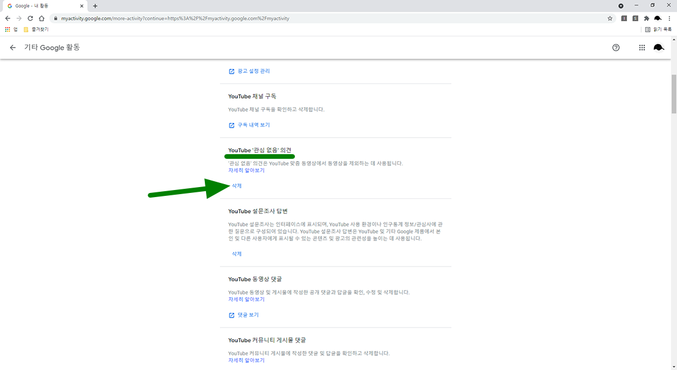Click the page back arrow next to 기타 Google 활동
This screenshot has width=677, height=370.
[x=12, y=48]
